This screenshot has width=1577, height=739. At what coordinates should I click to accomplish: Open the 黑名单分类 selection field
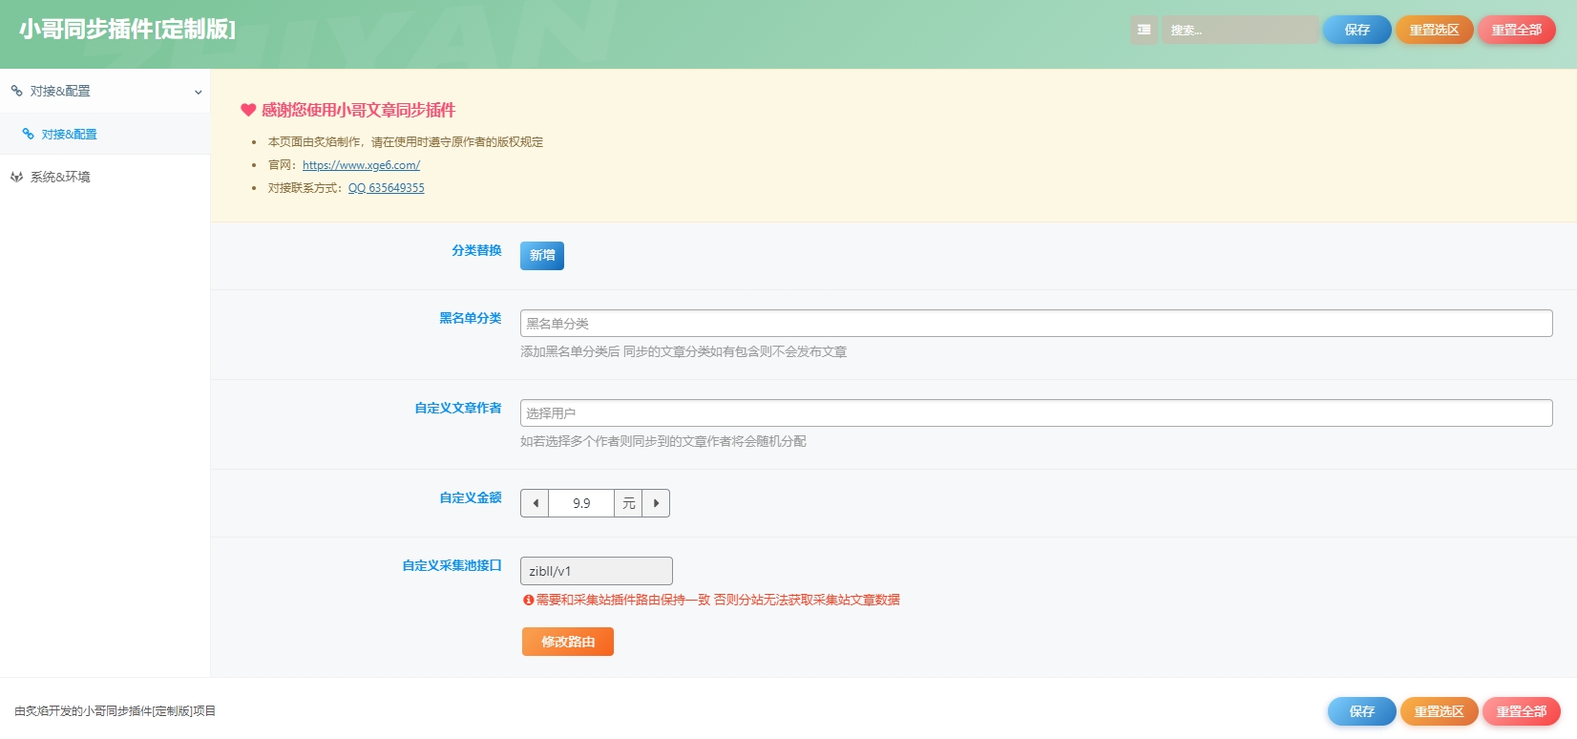[x=1036, y=324]
